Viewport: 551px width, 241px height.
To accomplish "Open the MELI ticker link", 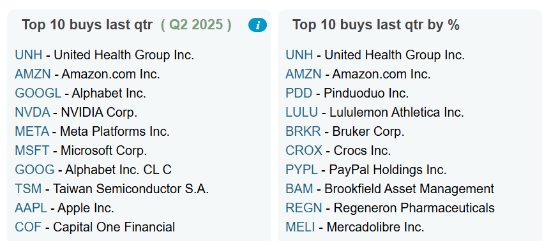I will 300,227.
